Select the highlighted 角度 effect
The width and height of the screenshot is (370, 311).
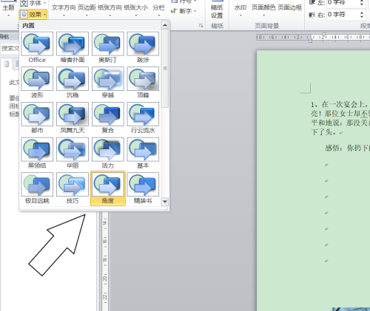click(x=108, y=188)
